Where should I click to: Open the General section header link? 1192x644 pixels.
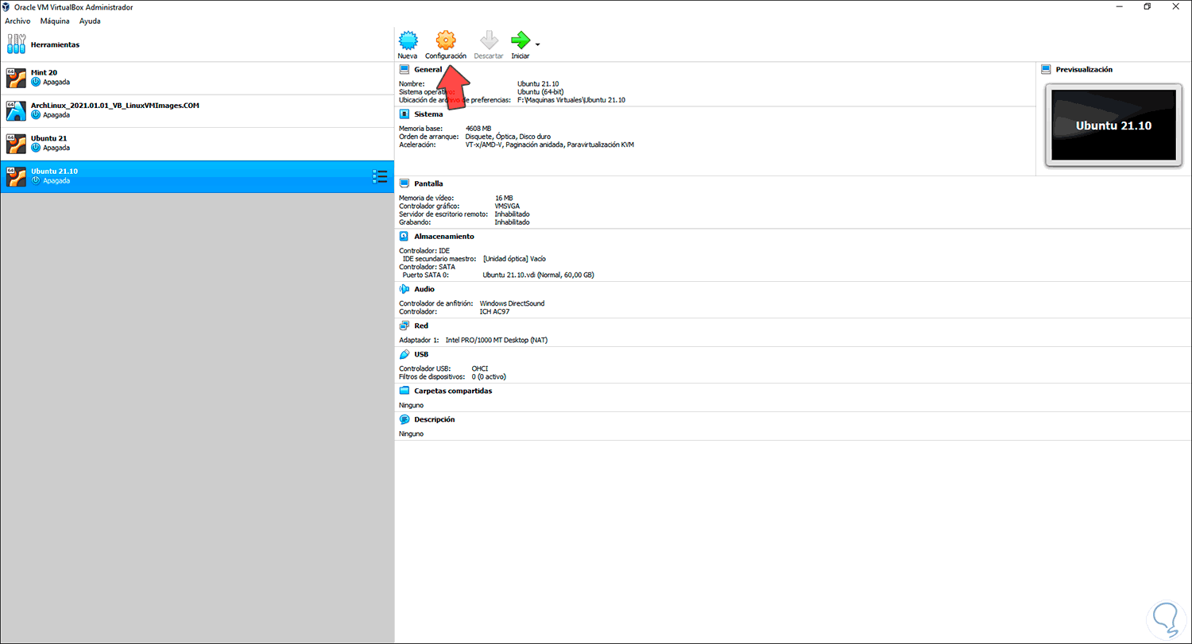click(428, 70)
